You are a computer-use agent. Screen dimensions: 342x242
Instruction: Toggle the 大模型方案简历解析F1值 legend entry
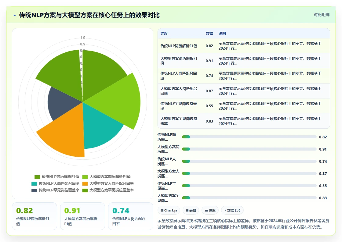pyautogui.click(x=107, y=177)
